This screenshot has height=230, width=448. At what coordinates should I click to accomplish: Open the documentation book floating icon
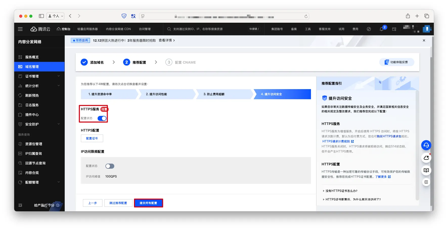point(426,170)
